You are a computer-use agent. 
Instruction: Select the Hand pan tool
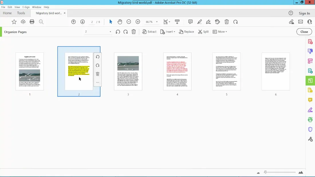point(120,22)
